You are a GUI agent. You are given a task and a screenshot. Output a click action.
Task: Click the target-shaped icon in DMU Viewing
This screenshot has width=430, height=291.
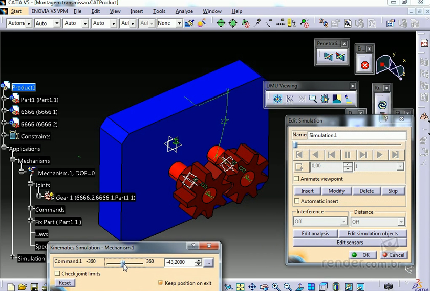[x=277, y=99]
